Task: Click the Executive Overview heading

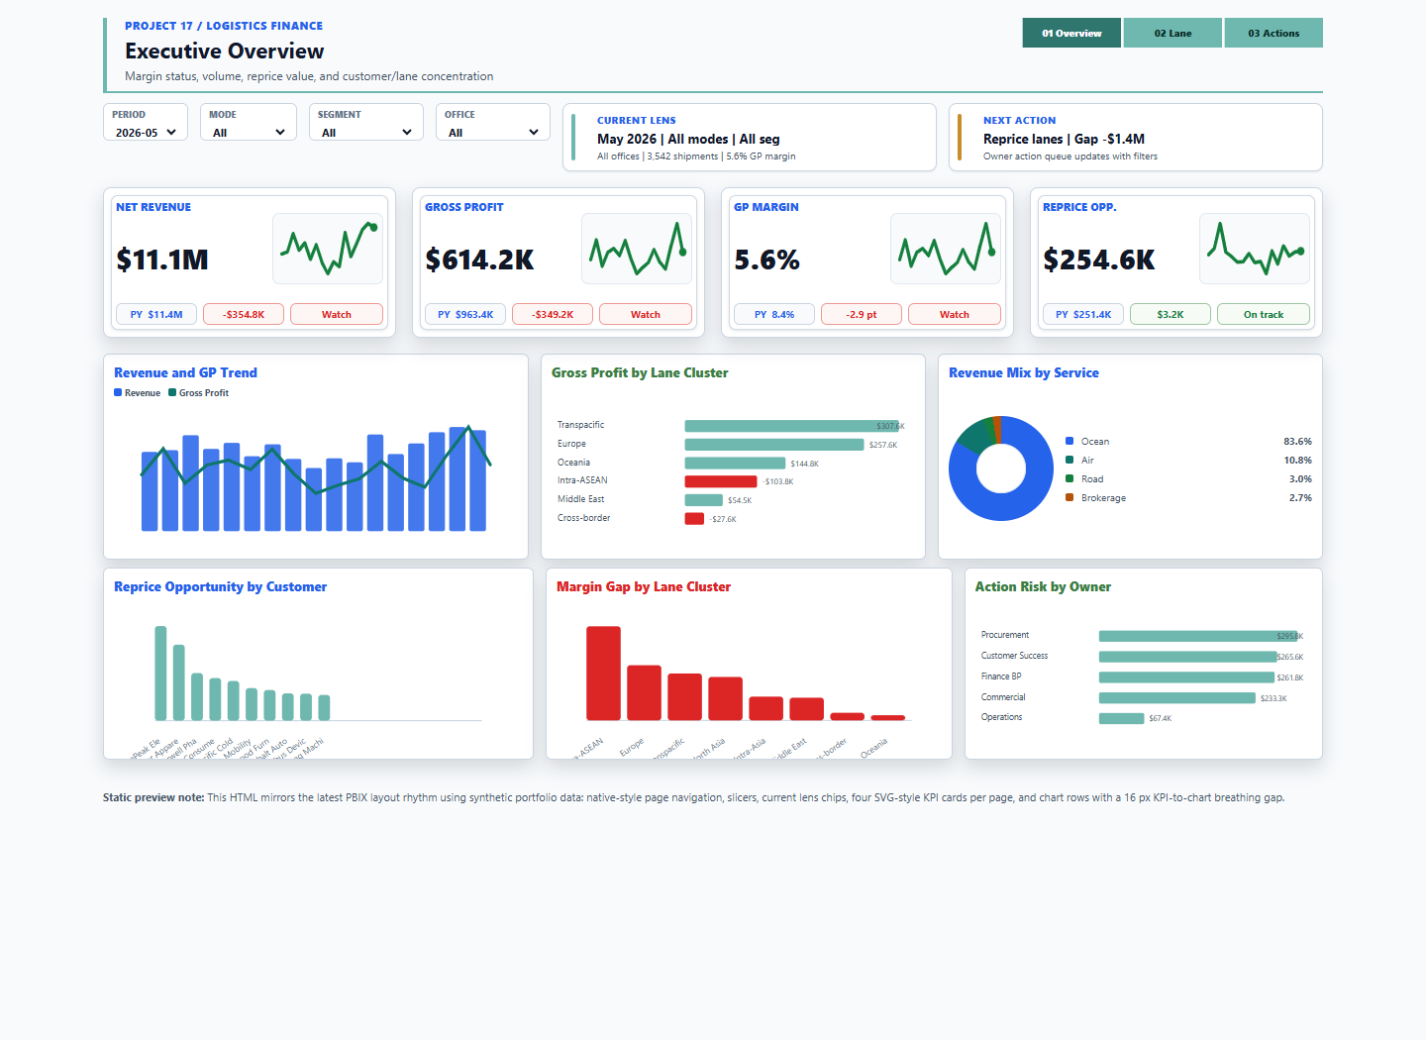Action: 225,52
